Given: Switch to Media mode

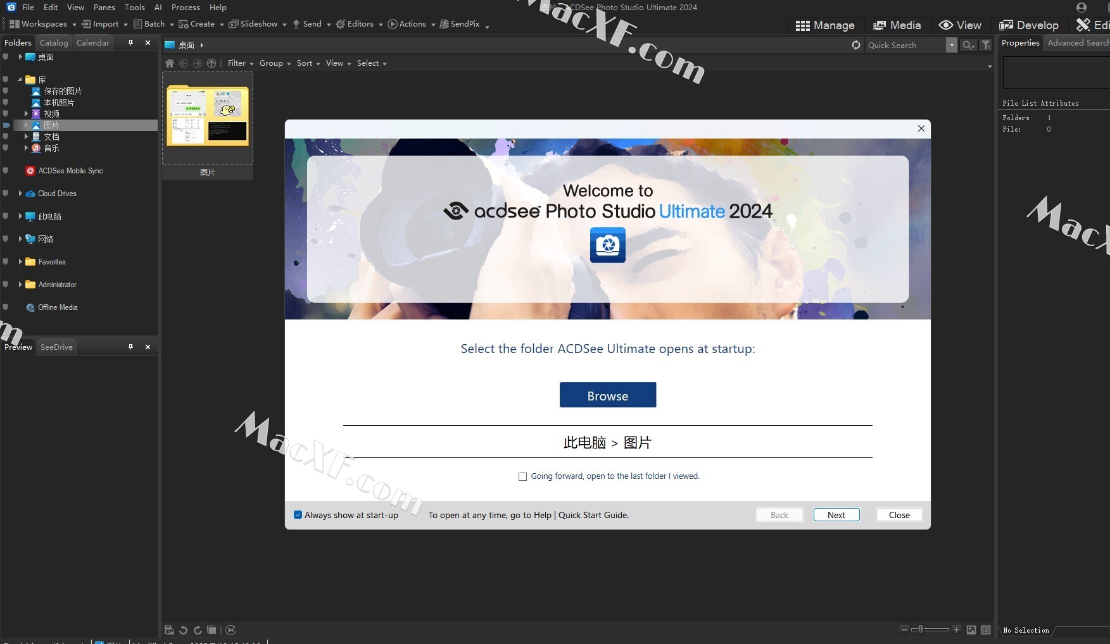Looking at the screenshot, I should point(897,25).
